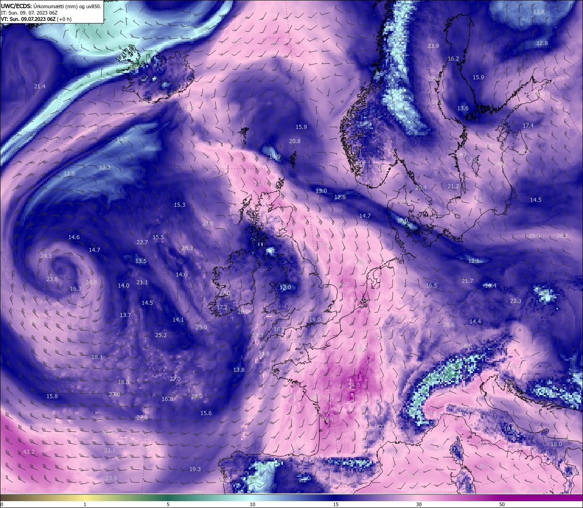Image resolution: width=583 pixels, height=508 pixels.
Task: Click the 21.4 value label
Action: (40, 87)
